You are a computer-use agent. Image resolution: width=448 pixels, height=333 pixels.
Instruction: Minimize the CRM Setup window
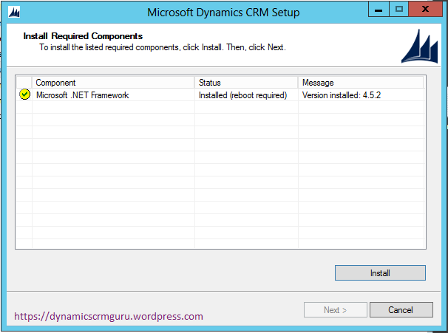click(x=379, y=10)
